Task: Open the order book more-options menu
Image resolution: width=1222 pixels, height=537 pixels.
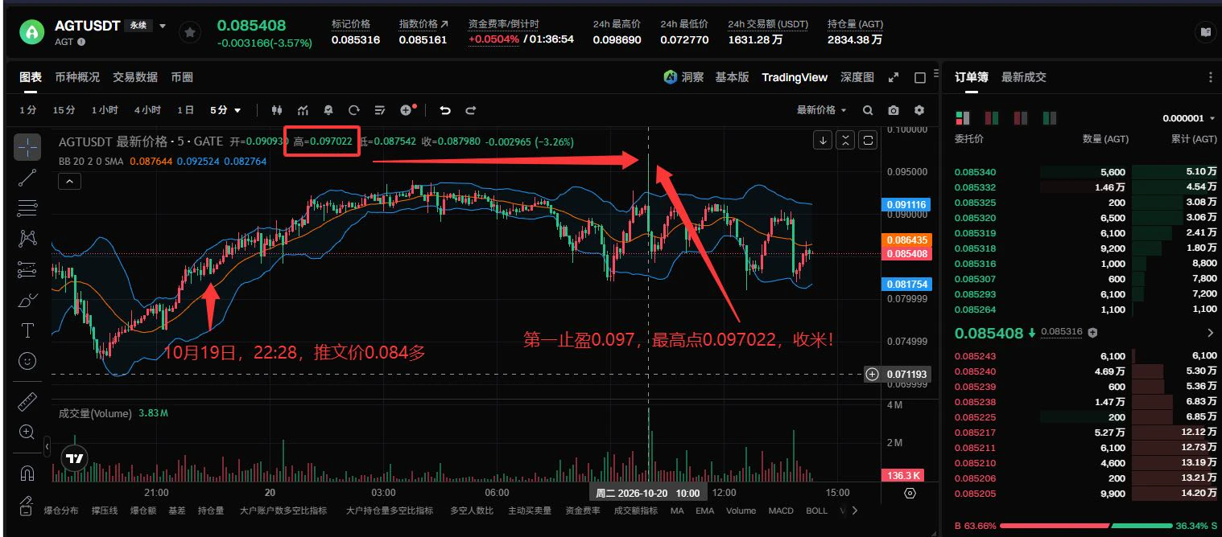Action: tap(1210, 78)
